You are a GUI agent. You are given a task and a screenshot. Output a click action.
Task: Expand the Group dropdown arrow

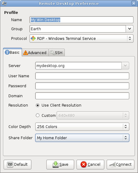tap(130, 29)
